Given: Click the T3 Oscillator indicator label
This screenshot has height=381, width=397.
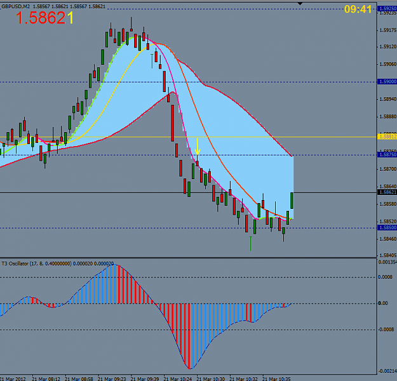Looking at the screenshot, I should click(x=57, y=264).
